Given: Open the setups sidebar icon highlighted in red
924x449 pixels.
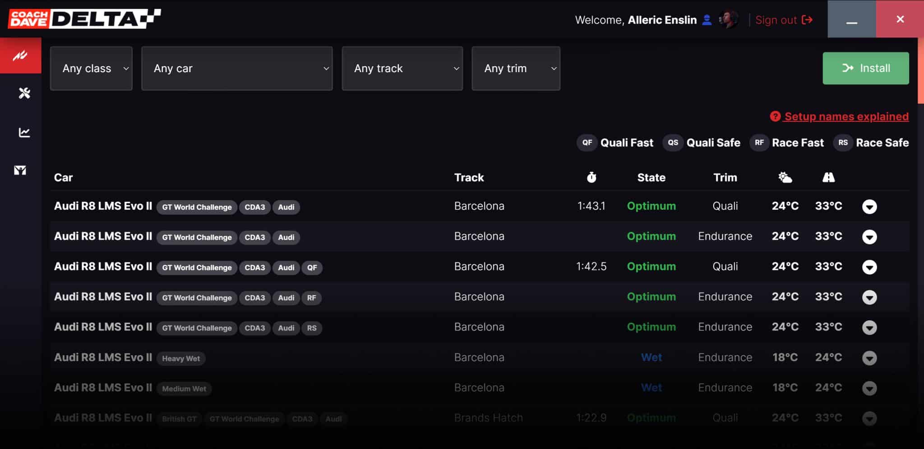Looking at the screenshot, I should tap(20, 55).
